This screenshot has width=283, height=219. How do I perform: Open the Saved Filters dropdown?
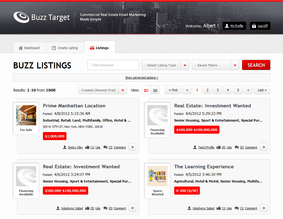pyautogui.click(x=215, y=65)
